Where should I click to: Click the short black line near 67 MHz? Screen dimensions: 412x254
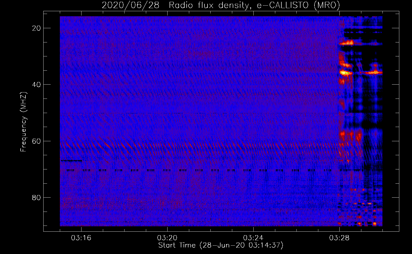point(71,161)
